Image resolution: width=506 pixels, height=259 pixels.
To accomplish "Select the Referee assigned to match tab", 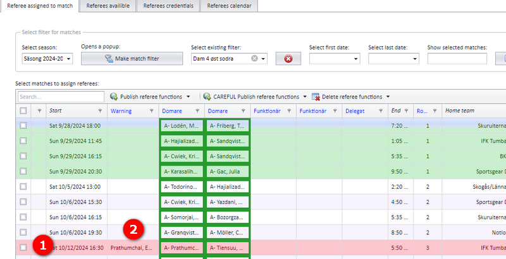I will click(x=40, y=6).
